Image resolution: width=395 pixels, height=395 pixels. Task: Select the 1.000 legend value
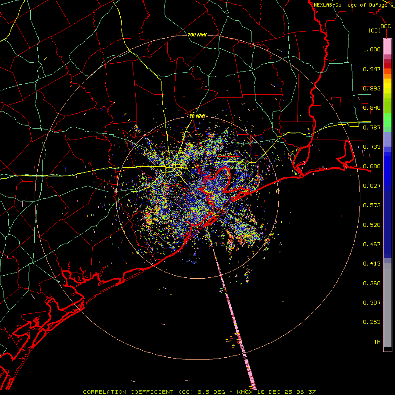tap(372, 49)
